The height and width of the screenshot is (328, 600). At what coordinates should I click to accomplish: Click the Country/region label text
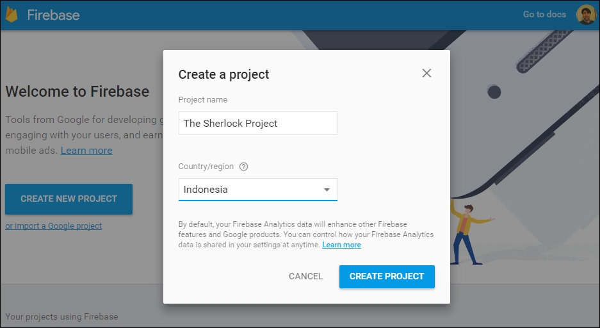(x=206, y=167)
